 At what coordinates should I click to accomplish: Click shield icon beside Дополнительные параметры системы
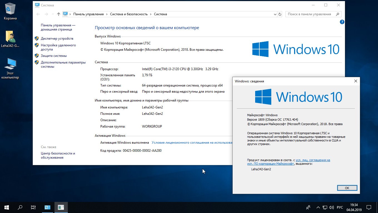click(37, 62)
